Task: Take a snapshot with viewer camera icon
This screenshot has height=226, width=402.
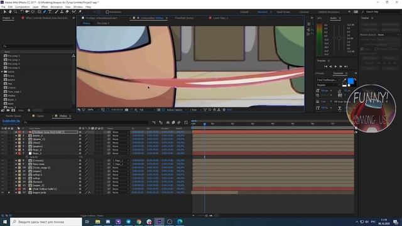Action: point(127,110)
